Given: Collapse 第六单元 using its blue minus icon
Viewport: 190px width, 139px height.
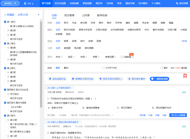Looking at the screenshot, I should point(5,116).
